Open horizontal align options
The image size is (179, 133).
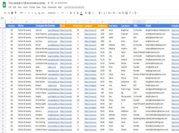tap(100, 13)
